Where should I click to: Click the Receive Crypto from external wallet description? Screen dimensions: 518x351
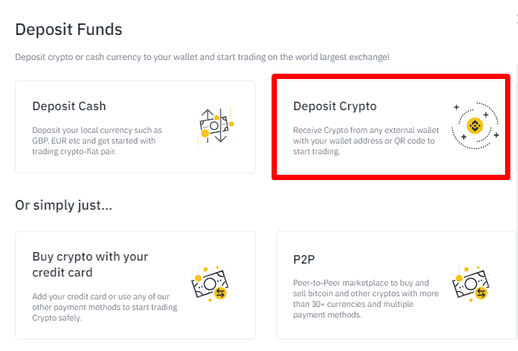[366, 141]
